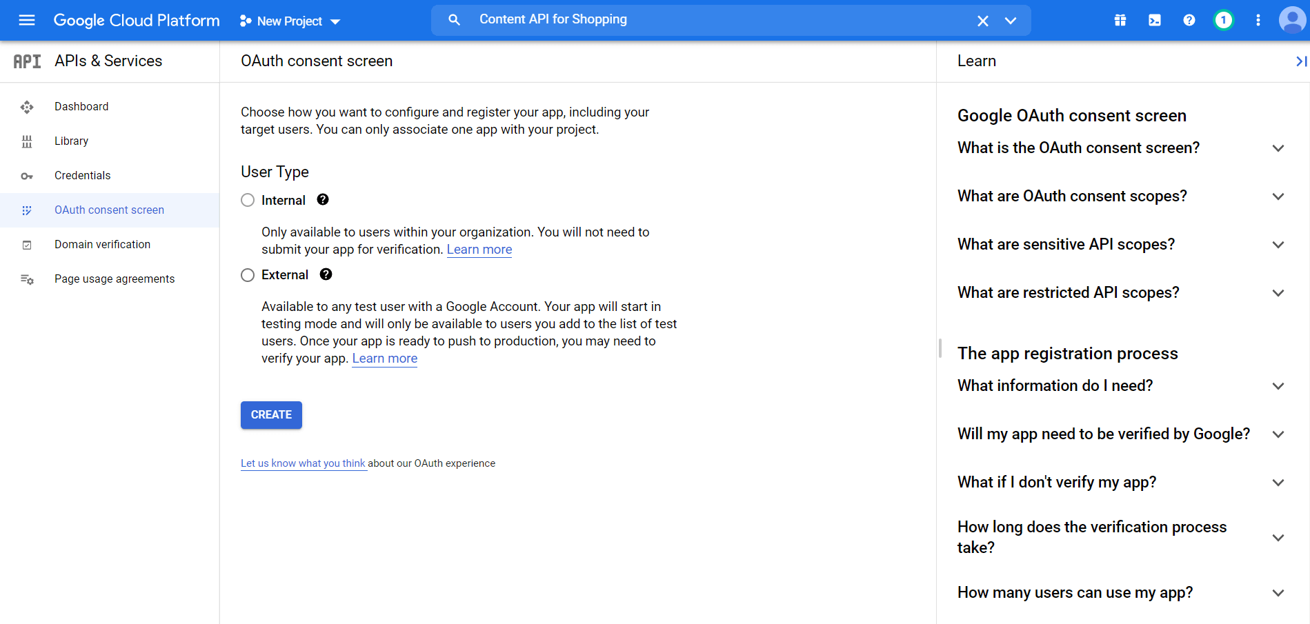Open Credentials in the sidebar
The height and width of the screenshot is (624, 1310).
(110, 176)
